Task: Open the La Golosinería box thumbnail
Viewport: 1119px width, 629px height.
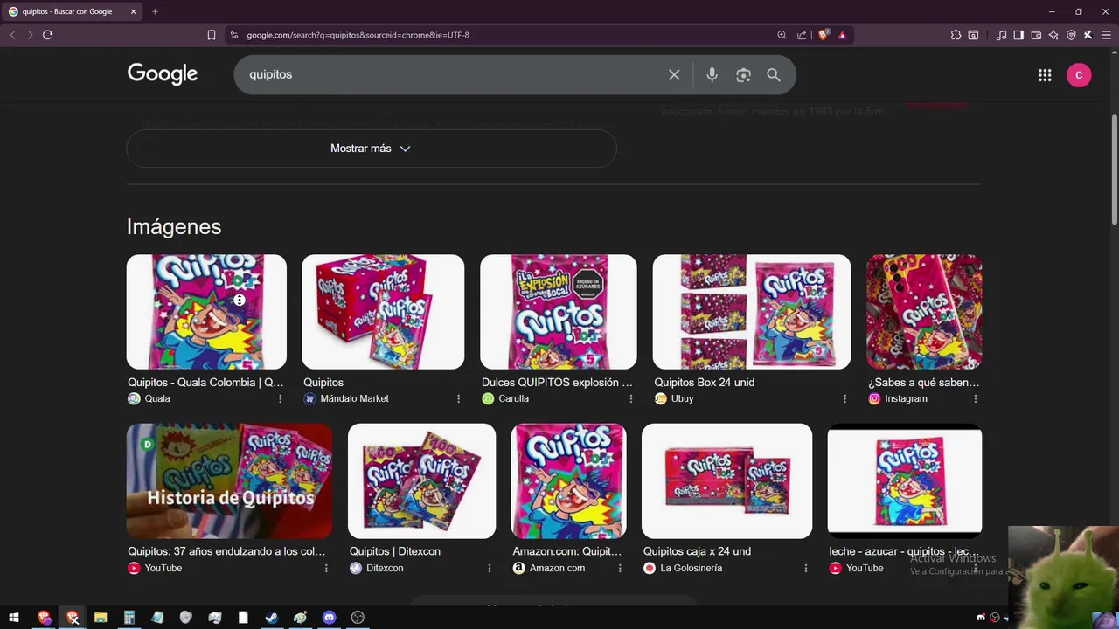Action: (x=726, y=480)
